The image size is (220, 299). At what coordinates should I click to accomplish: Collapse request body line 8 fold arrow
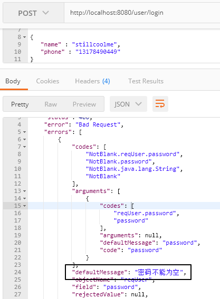(x=24, y=37)
